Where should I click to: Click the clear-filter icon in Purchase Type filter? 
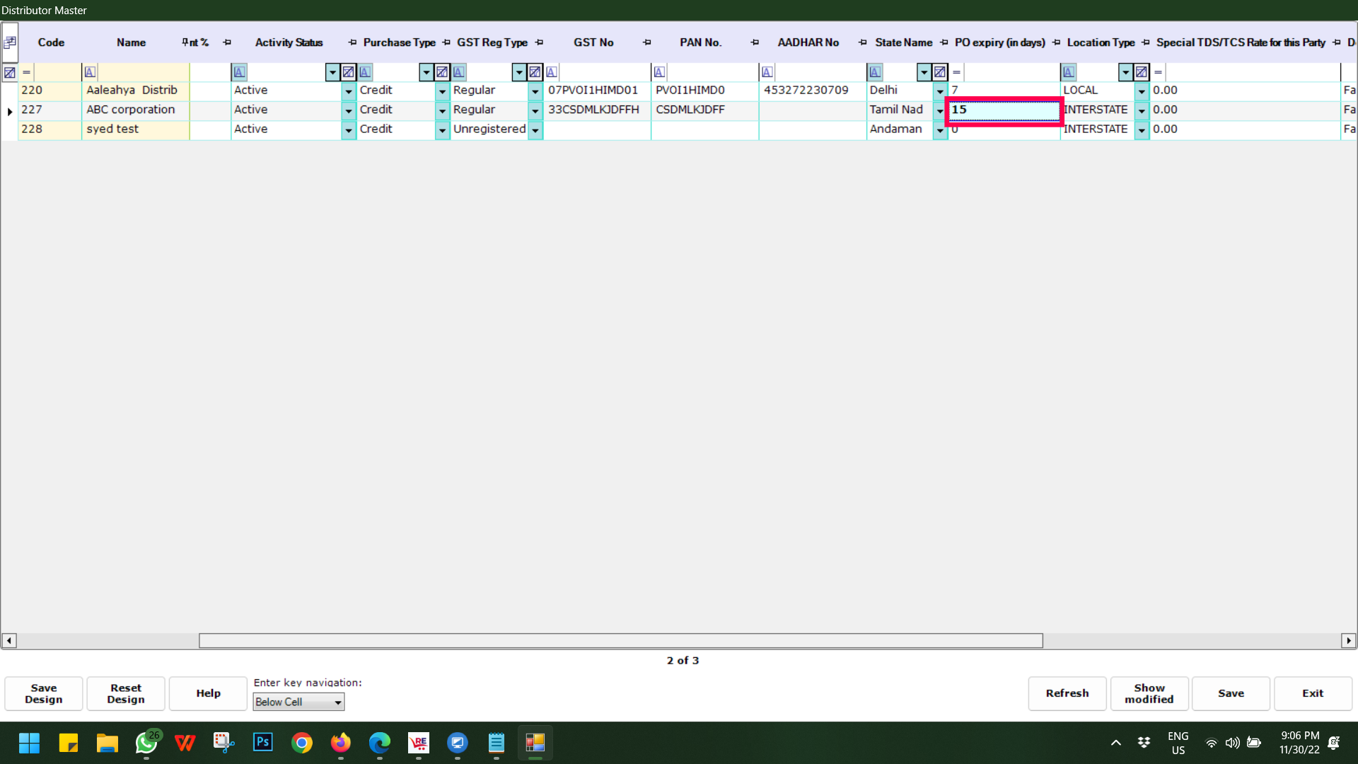pos(441,72)
